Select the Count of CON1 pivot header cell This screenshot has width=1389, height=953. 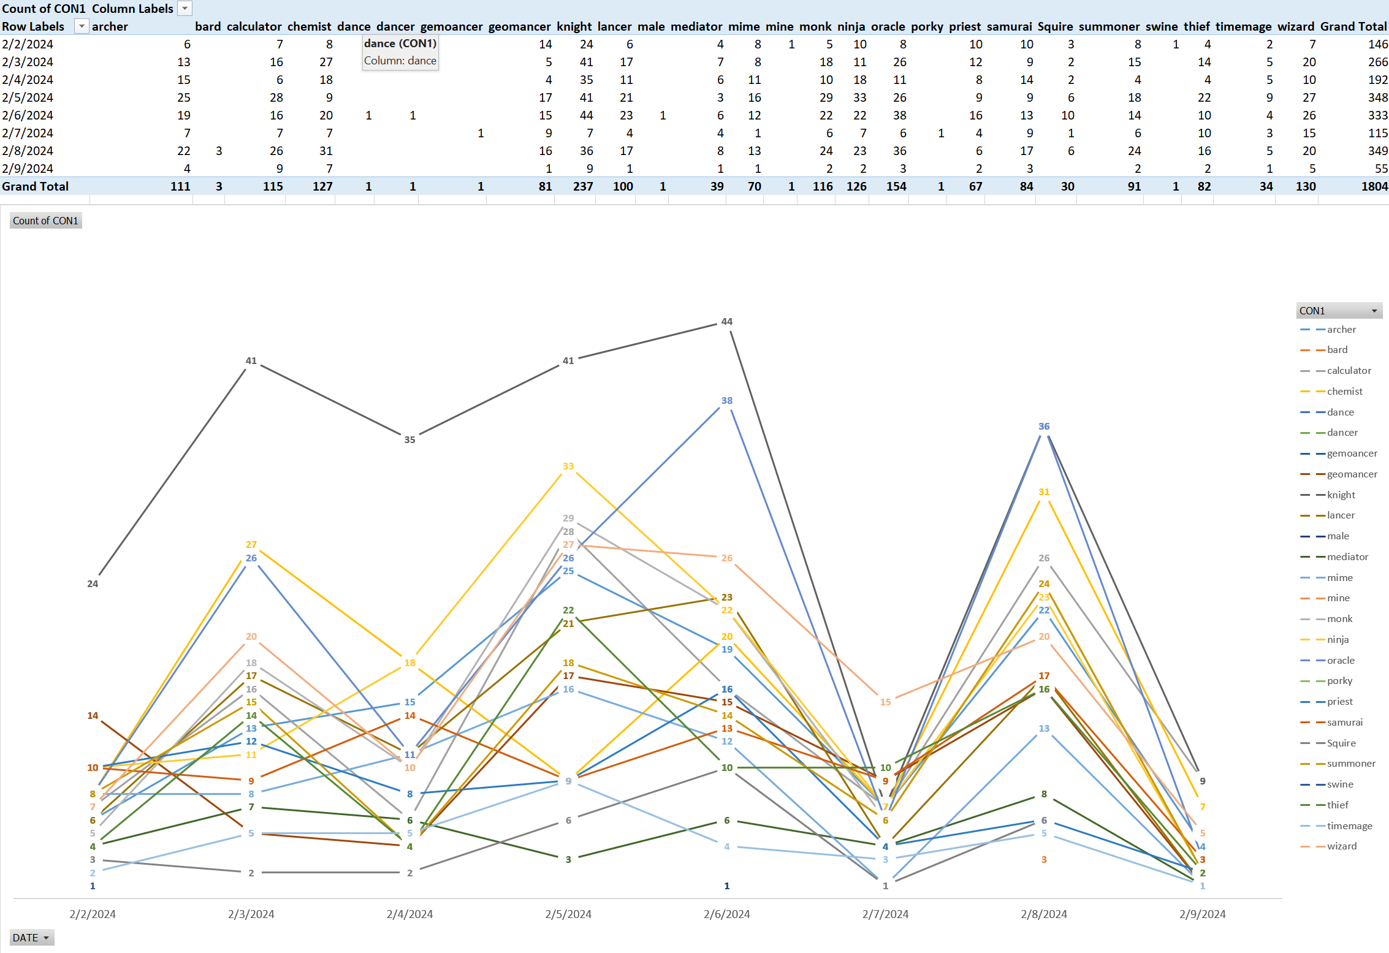44,9
